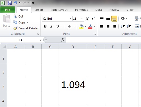Viewport: 141px width, 107px height.
Task: Click the Excel application icon
Action: [x=2, y=3]
